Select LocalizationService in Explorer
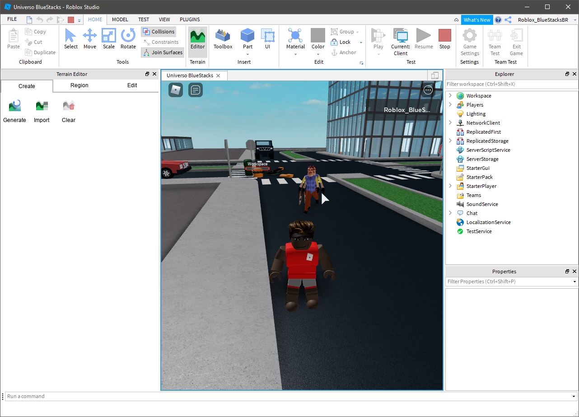The image size is (579, 417). pyautogui.click(x=488, y=222)
